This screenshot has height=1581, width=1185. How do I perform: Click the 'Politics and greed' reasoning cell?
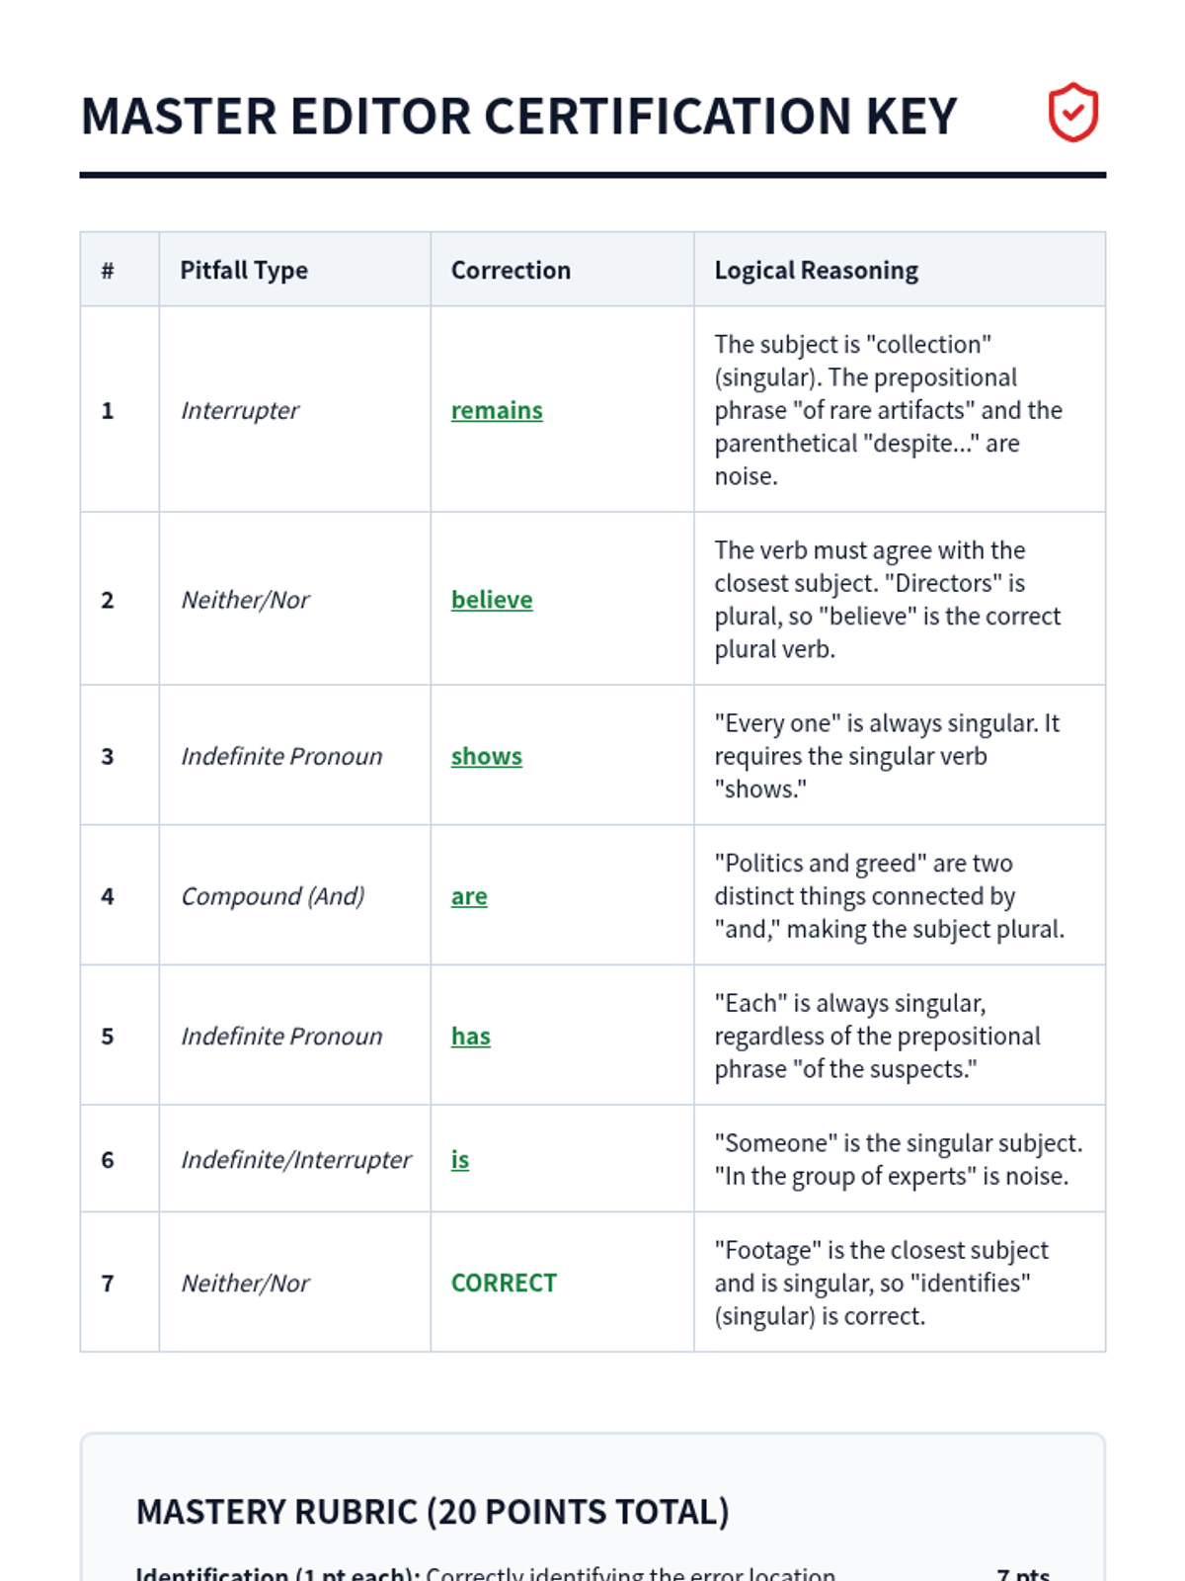coord(889,896)
